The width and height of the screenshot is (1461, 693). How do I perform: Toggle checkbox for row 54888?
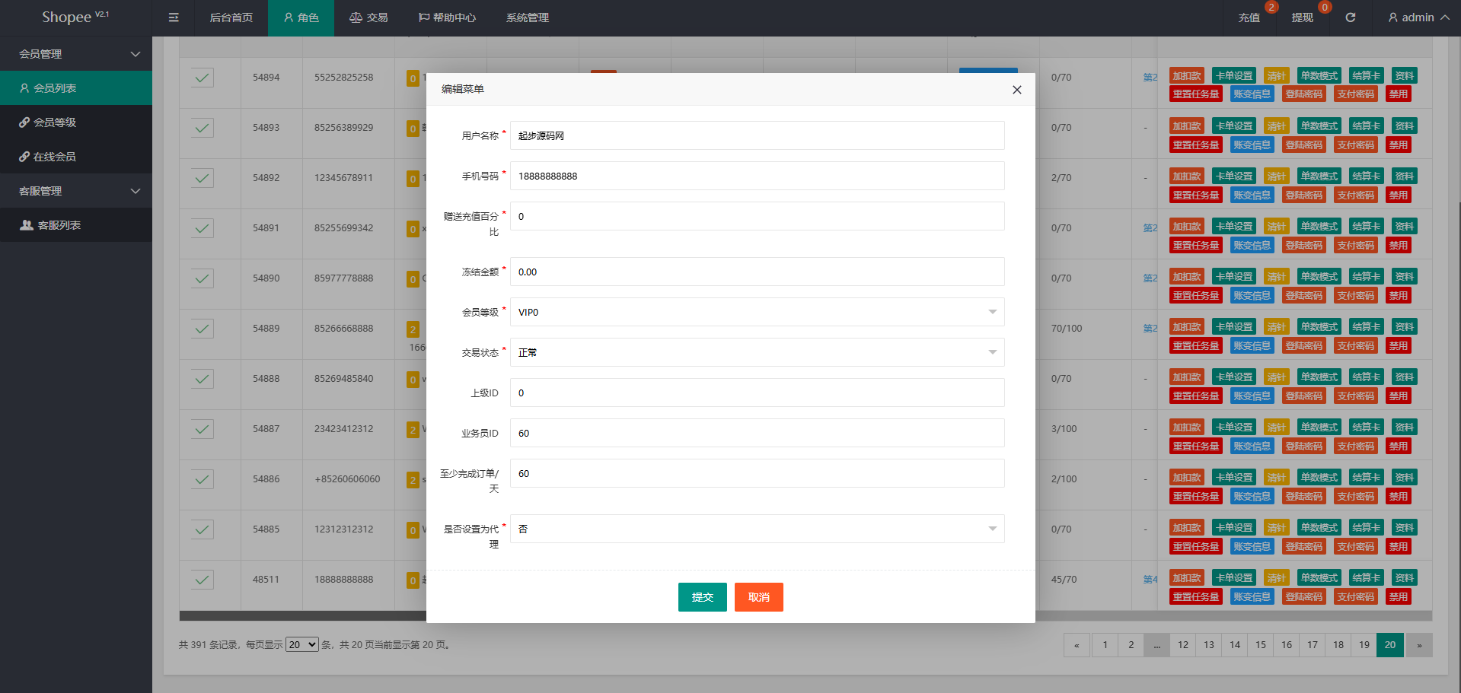pyautogui.click(x=203, y=379)
